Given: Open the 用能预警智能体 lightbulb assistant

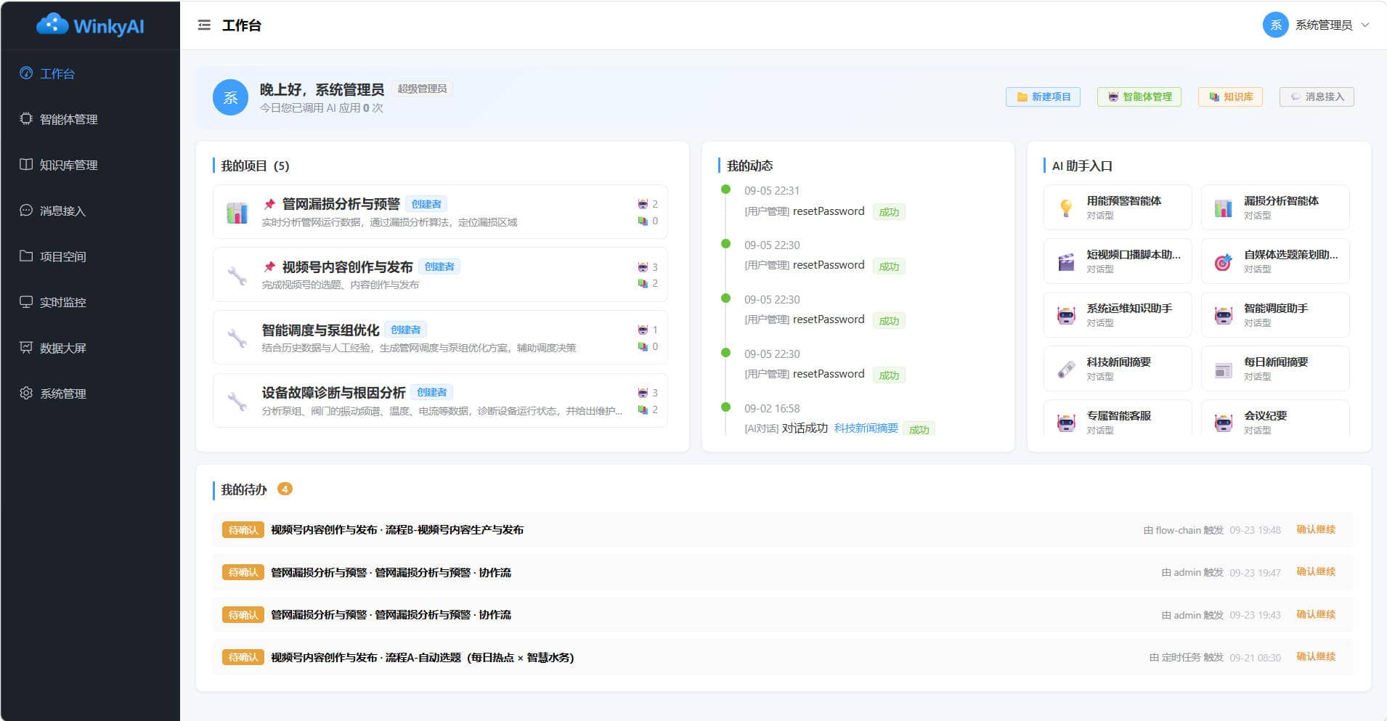Looking at the screenshot, I should [x=1118, y=208].
